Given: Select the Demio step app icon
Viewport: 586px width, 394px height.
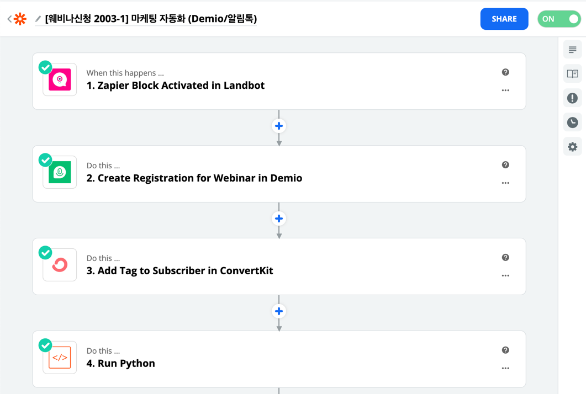Looking at the screenshot, I should pos(60,172).
